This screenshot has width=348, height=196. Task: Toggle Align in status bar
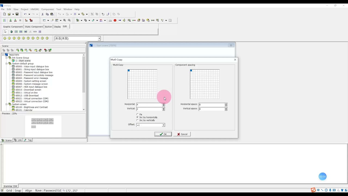click(29, 191)
